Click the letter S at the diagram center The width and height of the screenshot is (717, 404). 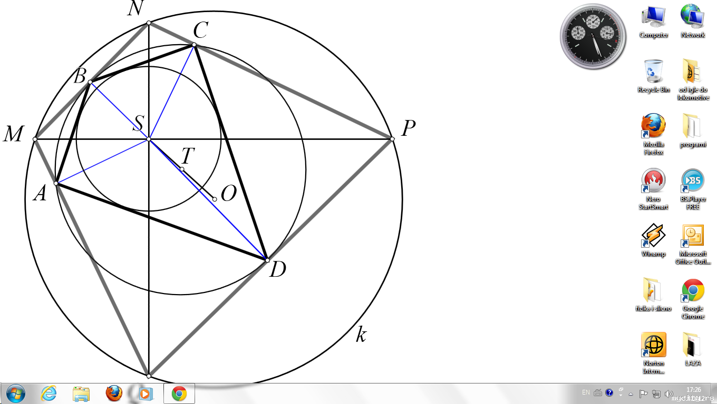138,124
